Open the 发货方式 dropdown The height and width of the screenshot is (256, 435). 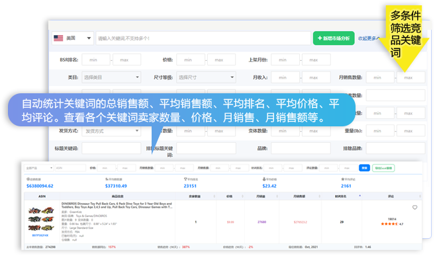[x=111, y=131]
